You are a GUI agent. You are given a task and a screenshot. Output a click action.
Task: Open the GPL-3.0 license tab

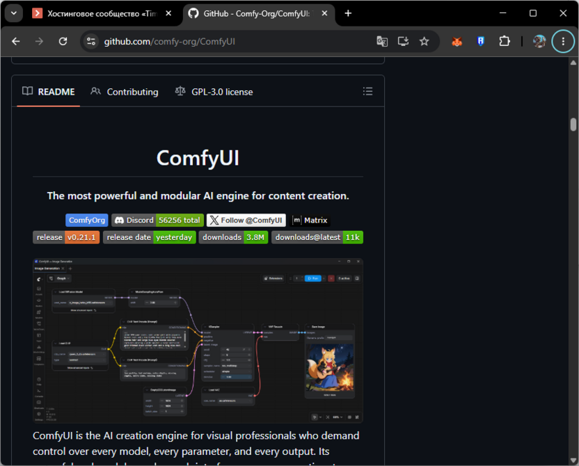coord(214,92)
